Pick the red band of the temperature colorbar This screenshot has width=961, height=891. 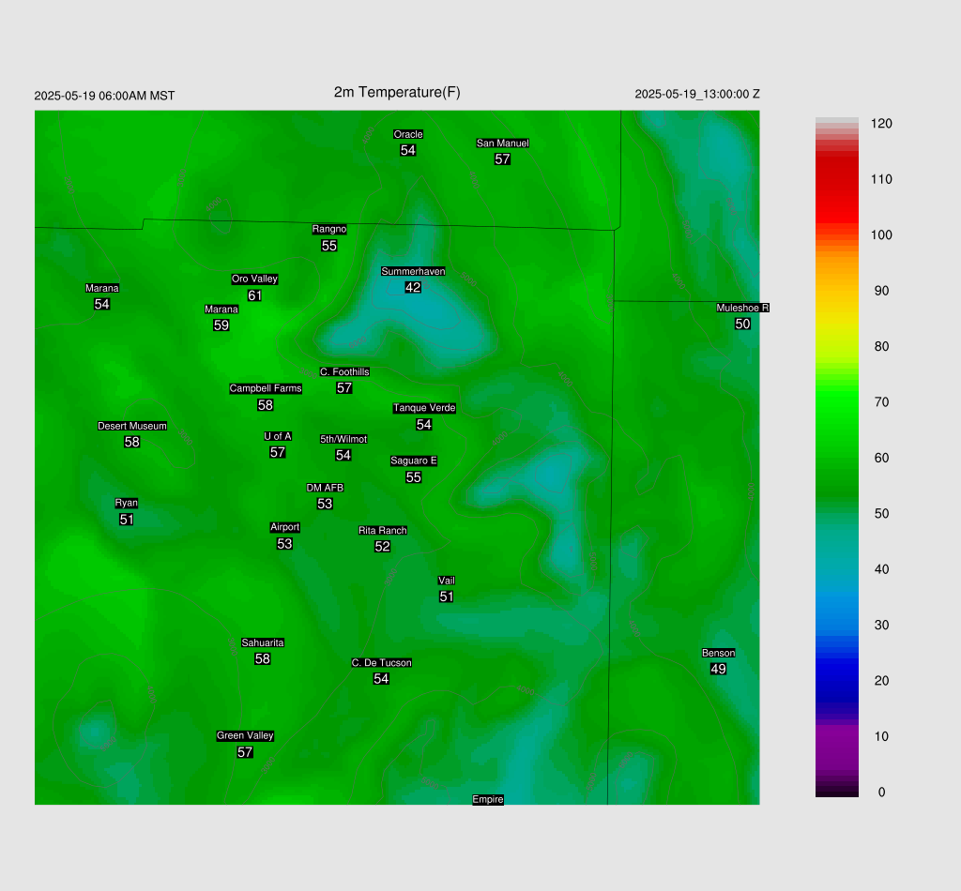pos(836,189)
